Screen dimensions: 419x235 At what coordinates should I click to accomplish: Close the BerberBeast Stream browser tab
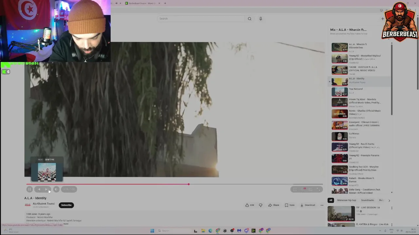(159, 3)
